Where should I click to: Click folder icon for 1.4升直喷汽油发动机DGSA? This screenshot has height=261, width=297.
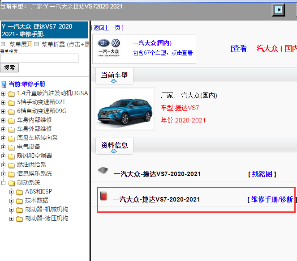tap(11, 93)
